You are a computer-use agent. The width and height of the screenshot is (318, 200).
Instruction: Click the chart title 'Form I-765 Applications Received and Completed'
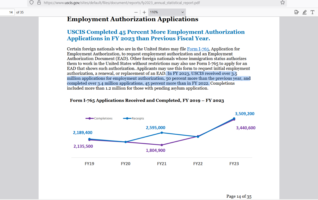click(147, 100)
